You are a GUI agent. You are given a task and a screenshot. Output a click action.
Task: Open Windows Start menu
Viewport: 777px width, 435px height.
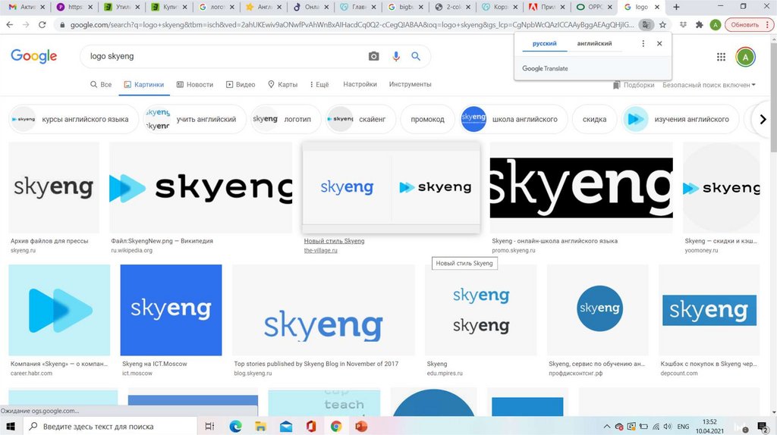[x=11, y=426]
